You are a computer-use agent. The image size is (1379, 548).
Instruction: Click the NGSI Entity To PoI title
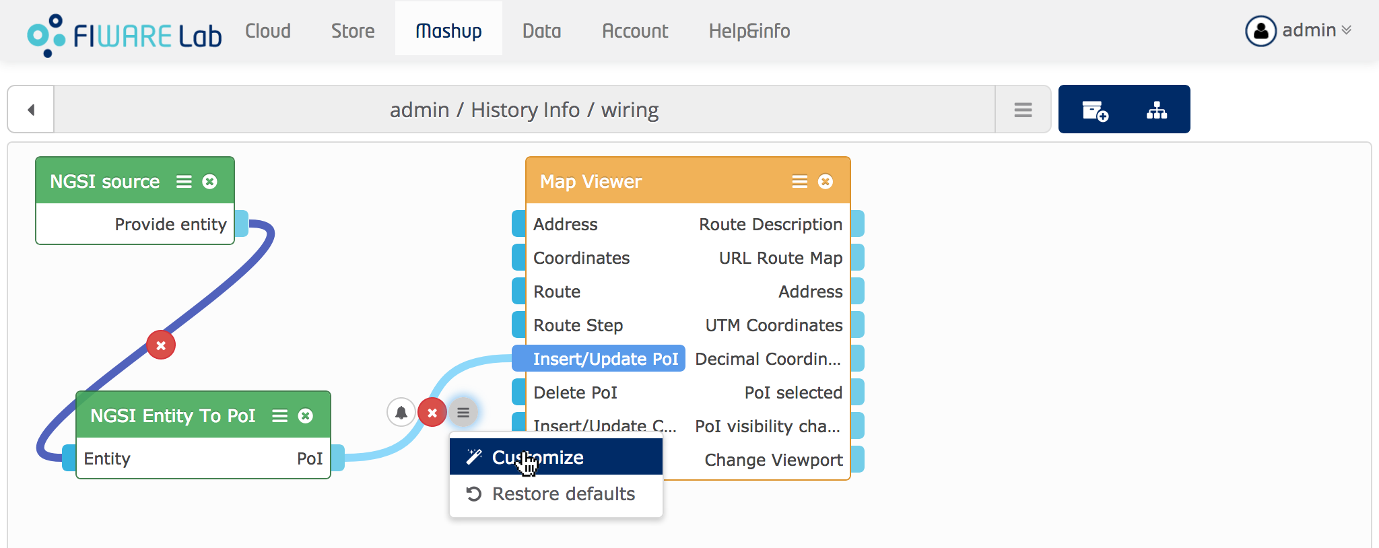click(x=173, y=416)
